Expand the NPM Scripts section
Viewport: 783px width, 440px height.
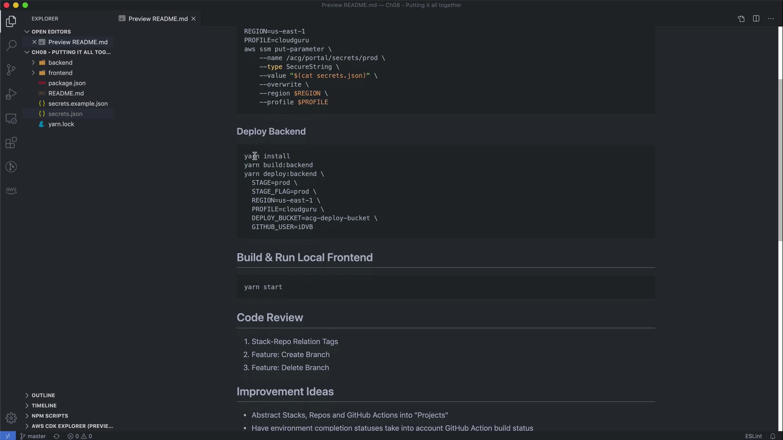coord(50,416)
